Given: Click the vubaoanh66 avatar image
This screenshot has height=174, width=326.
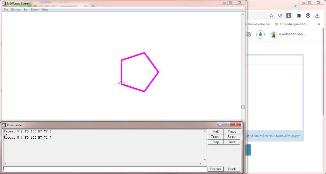Looking at the screenshot, I should pyautogui.click(x=274, y=34).
